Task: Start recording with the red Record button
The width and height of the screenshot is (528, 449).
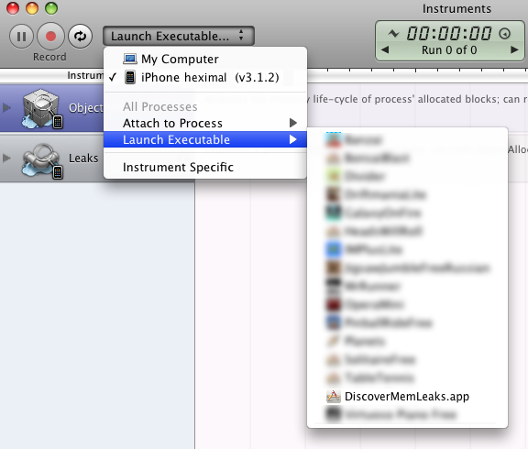Action: click(50, 36)
